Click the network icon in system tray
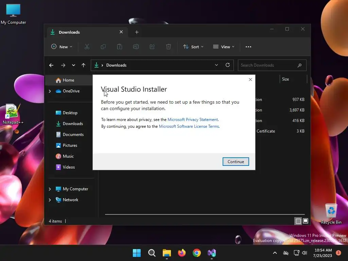The image size is (348, 261). tap(296, 253)
